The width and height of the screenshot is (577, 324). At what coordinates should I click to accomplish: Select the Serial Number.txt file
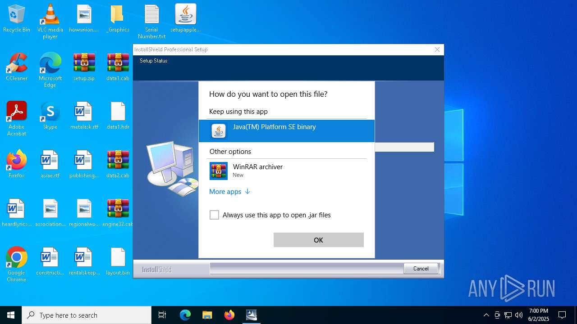[151, 21]
